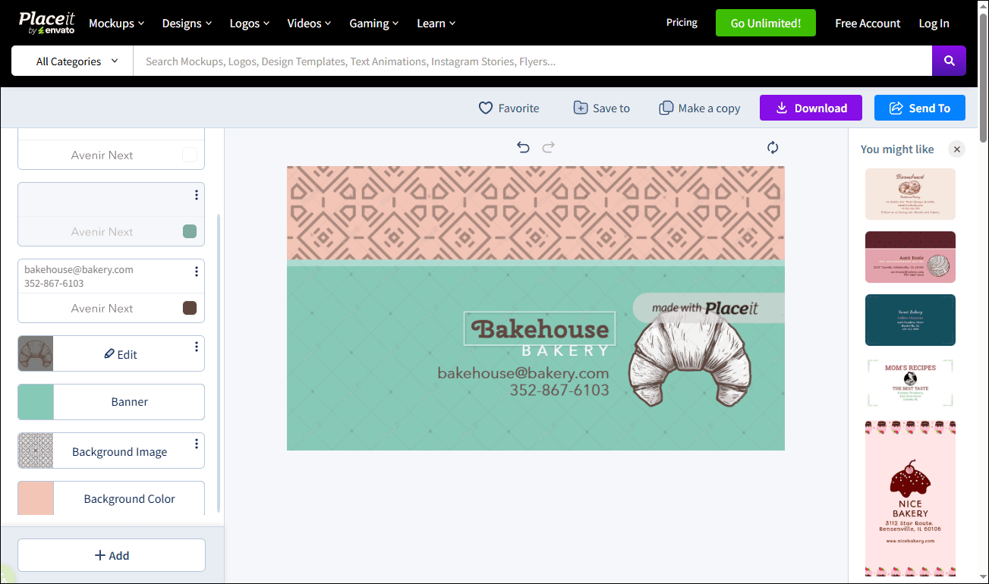Click the Log In link

pyautogui.click(x=934, y=23)
